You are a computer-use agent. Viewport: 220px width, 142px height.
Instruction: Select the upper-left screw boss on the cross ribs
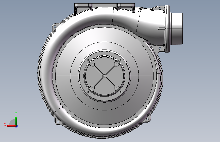[92, 64]
